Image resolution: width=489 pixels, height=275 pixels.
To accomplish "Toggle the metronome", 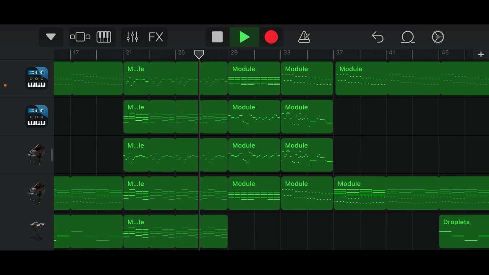I will pyautogui.click(x=304, y=37).
